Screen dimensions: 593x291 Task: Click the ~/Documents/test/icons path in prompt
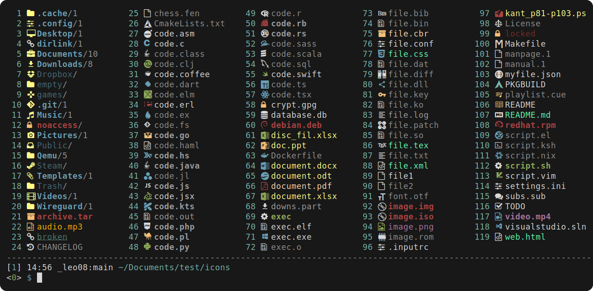[174, 267]
